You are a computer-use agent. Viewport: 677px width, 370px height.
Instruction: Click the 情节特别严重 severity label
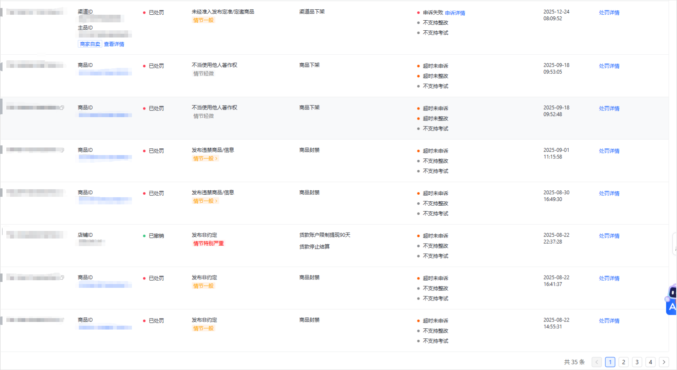click(x=208, y=244)
